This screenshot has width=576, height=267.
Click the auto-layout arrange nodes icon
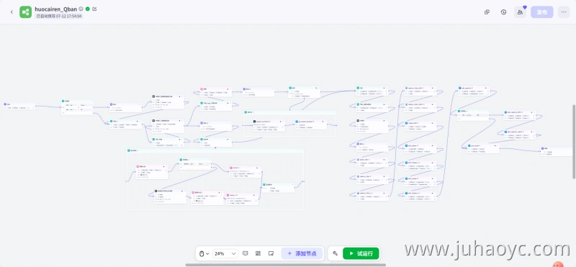[258, 253]
